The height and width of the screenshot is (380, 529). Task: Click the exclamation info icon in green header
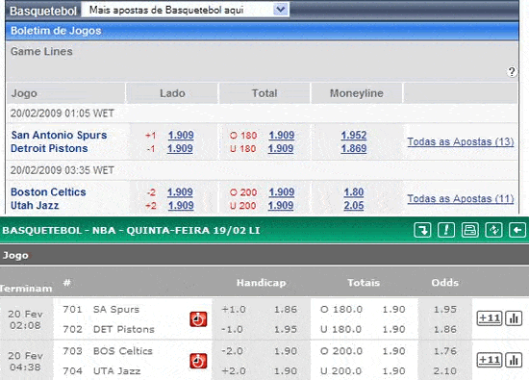point(446,230)
